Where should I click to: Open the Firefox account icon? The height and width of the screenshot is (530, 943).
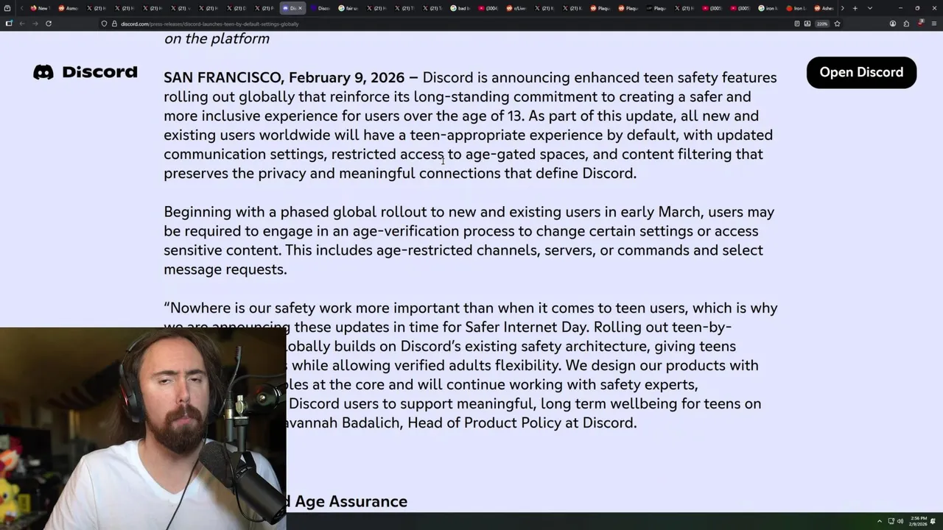pyautogui.click(x=893, y=24)
